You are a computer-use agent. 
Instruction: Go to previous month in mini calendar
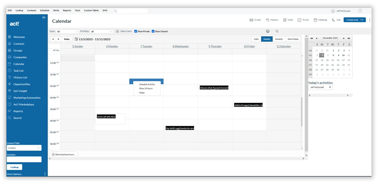(x=317, y=38)
